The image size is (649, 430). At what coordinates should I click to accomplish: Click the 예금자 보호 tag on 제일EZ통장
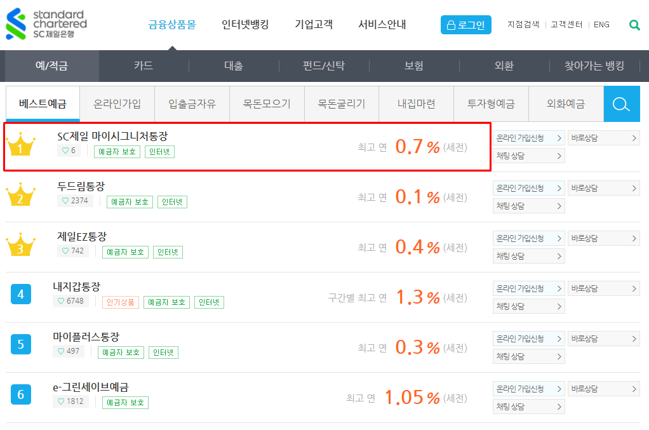pos(125,252)
